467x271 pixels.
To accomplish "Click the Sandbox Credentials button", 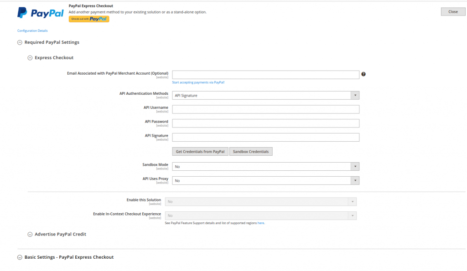I will pos(251,152).
